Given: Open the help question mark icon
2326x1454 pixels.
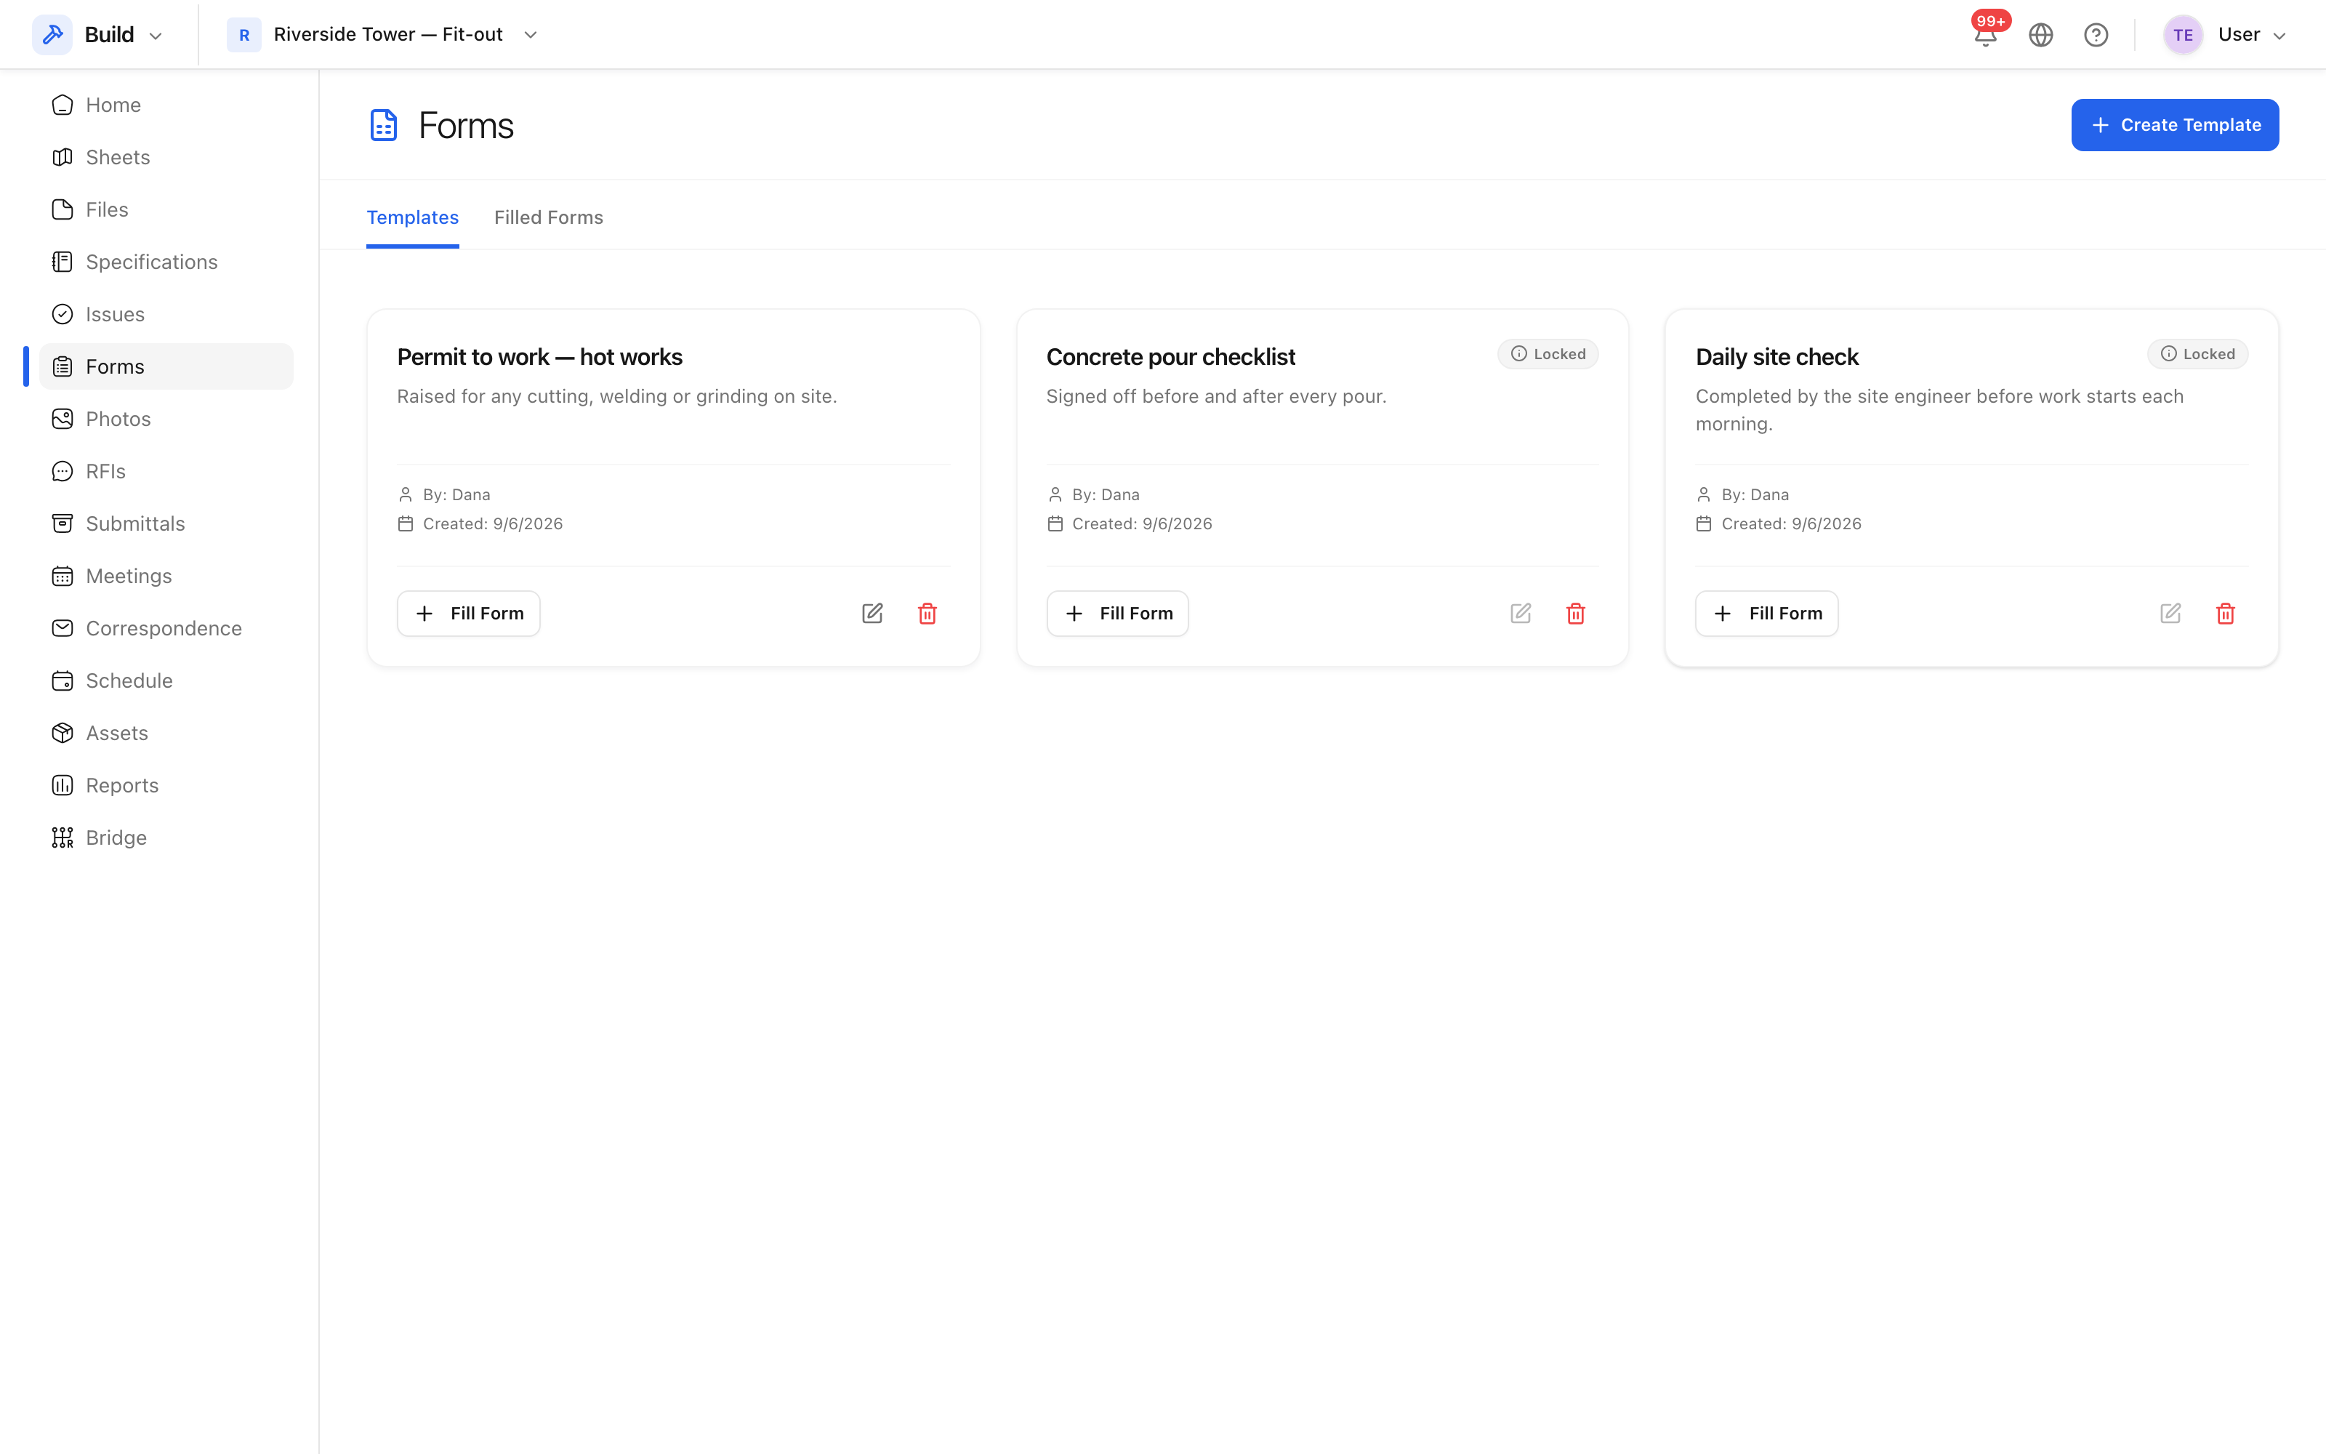Looking at the screenshot, I should coord(2096,35).
